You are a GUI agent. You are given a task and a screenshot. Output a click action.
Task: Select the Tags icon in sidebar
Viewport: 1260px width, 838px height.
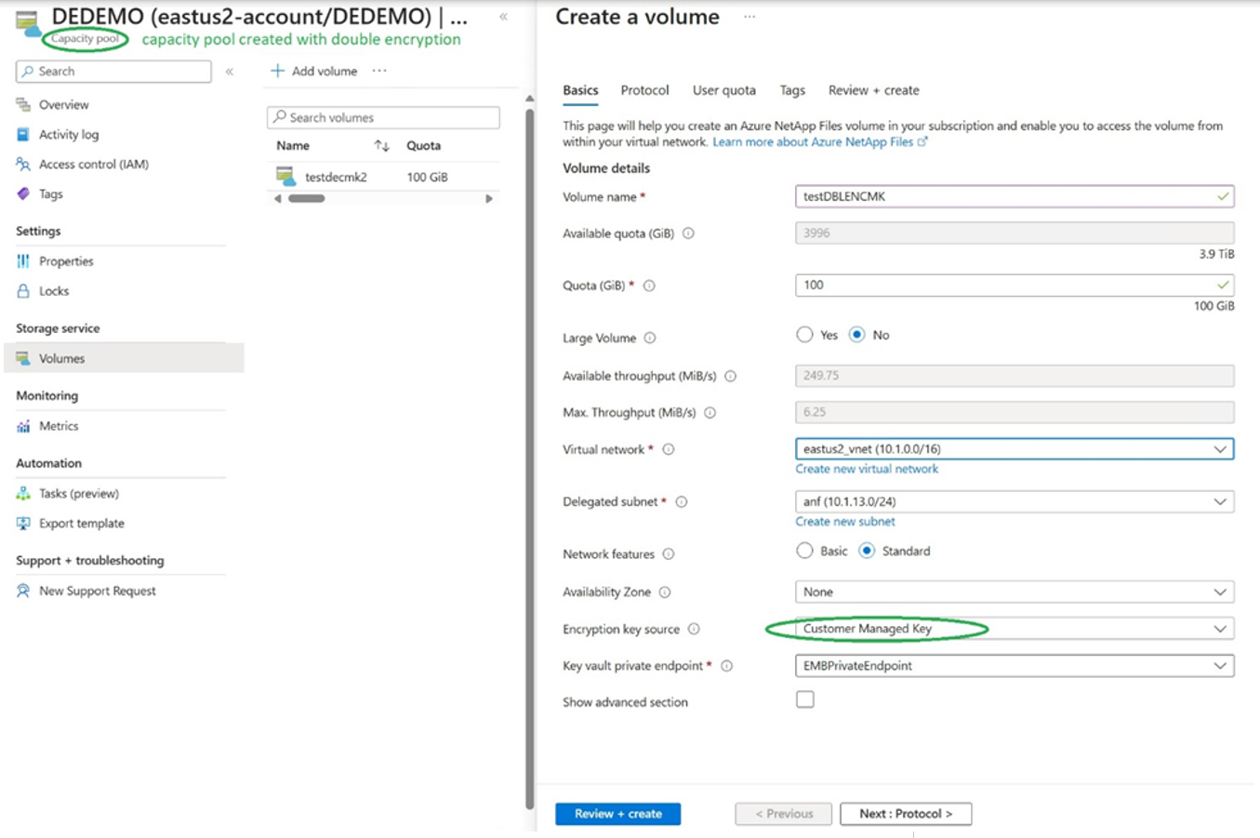tap(23, 194)
